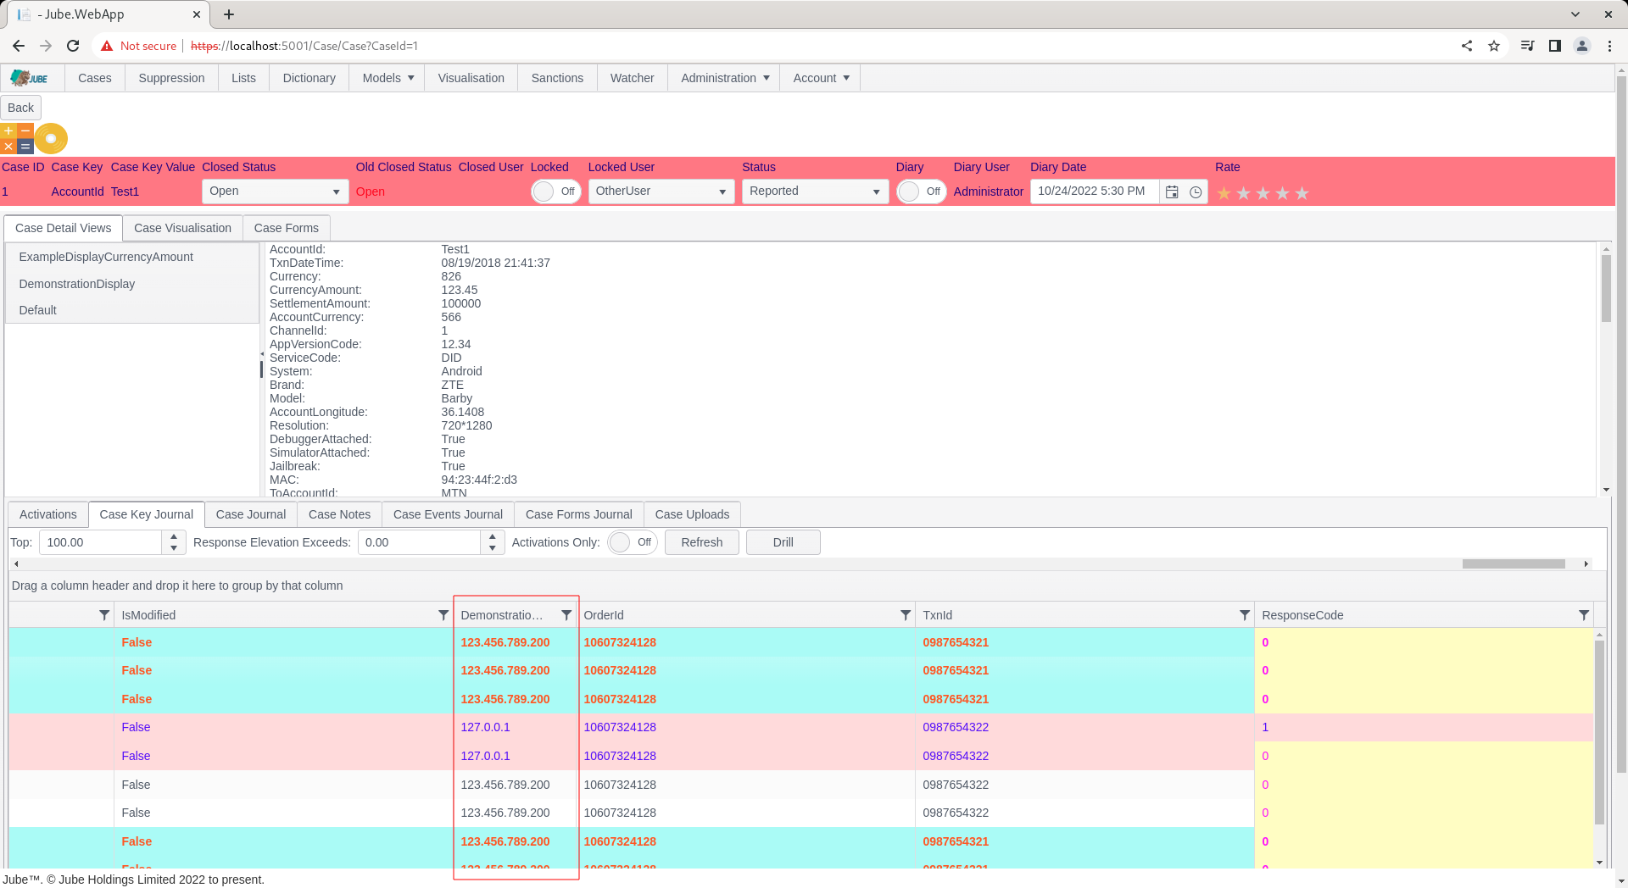Open the Diary Date calendar picker
Image resolution: width=1628 pixels, height=888 pixels.
point(1172,192)
